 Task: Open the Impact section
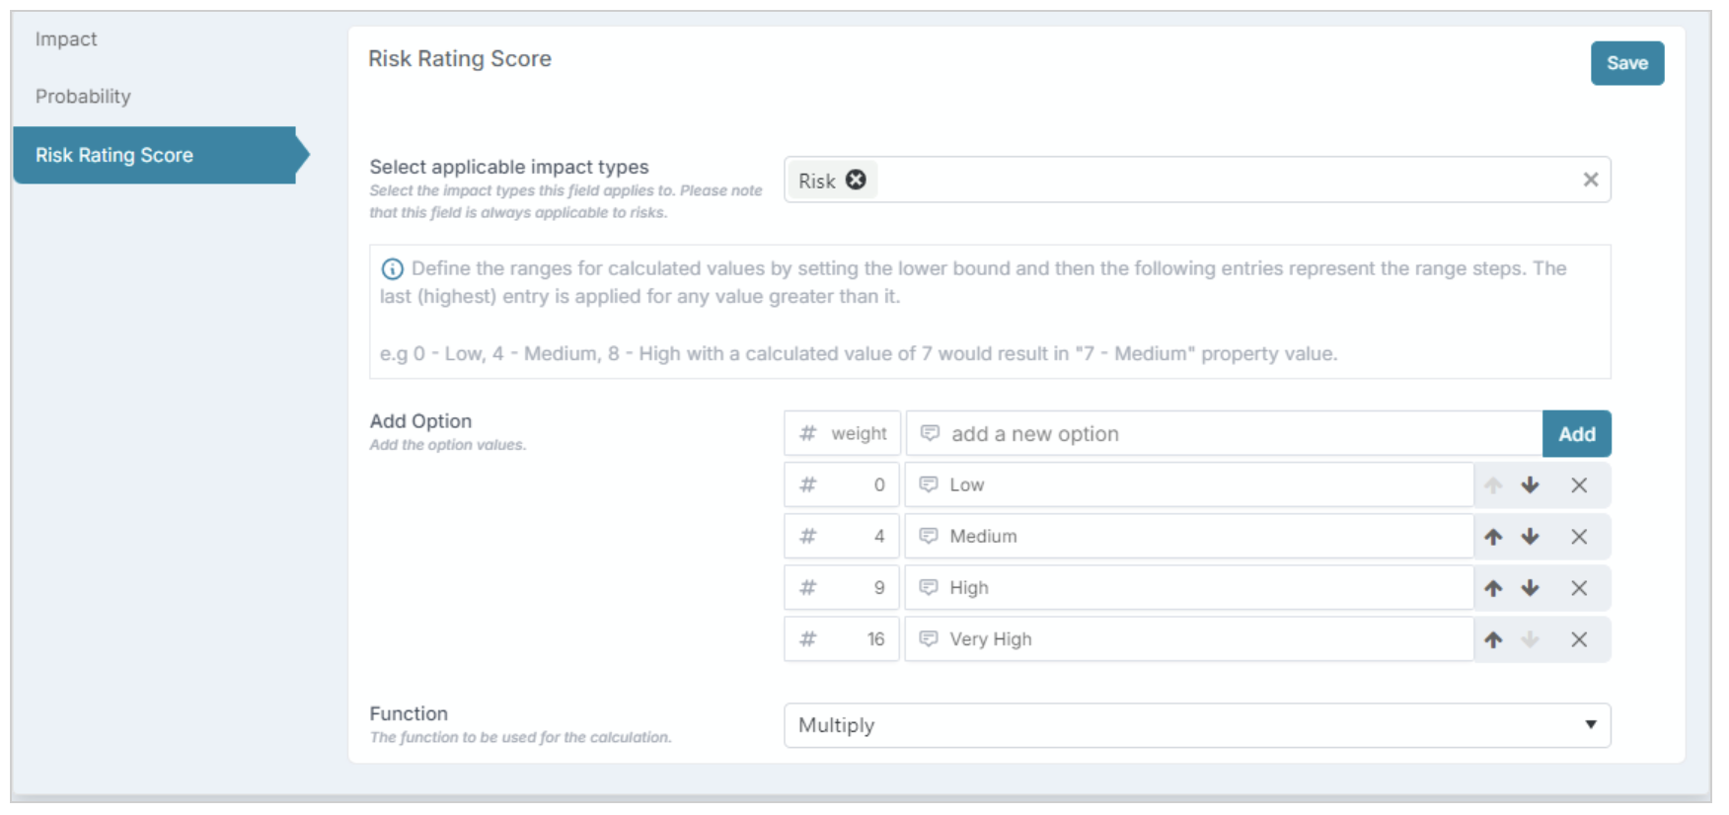pos(66,39)
